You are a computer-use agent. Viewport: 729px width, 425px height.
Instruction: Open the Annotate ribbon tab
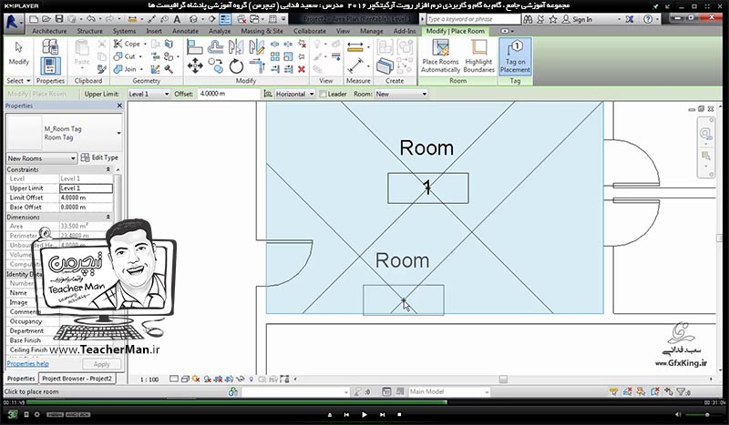(186, 31)
